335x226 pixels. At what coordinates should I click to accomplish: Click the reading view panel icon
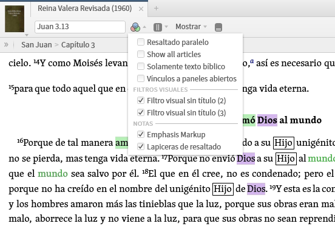[218, 27]
